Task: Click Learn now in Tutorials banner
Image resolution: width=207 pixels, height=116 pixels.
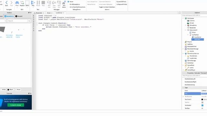Action: tap(16, 105)
